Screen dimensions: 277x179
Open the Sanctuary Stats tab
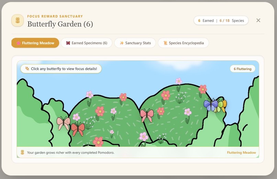(135, 43)
